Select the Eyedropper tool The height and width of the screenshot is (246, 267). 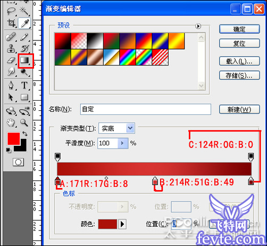(x=24, y=23)
